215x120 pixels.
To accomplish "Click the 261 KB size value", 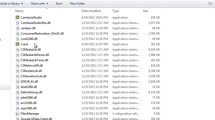I will click(155, 44).
